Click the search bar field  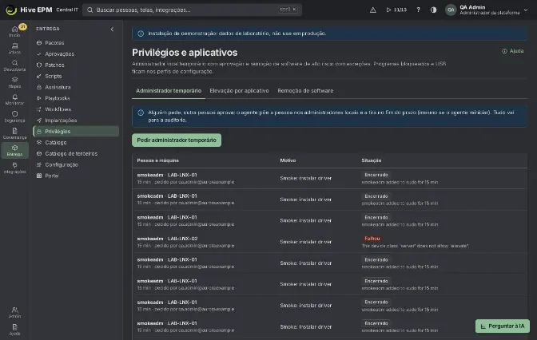[192, 10]
